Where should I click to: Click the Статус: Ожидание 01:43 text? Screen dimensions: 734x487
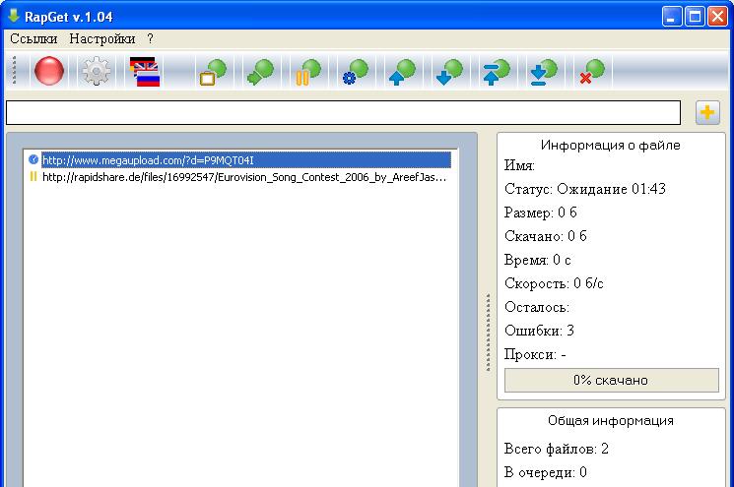point(585,189)
